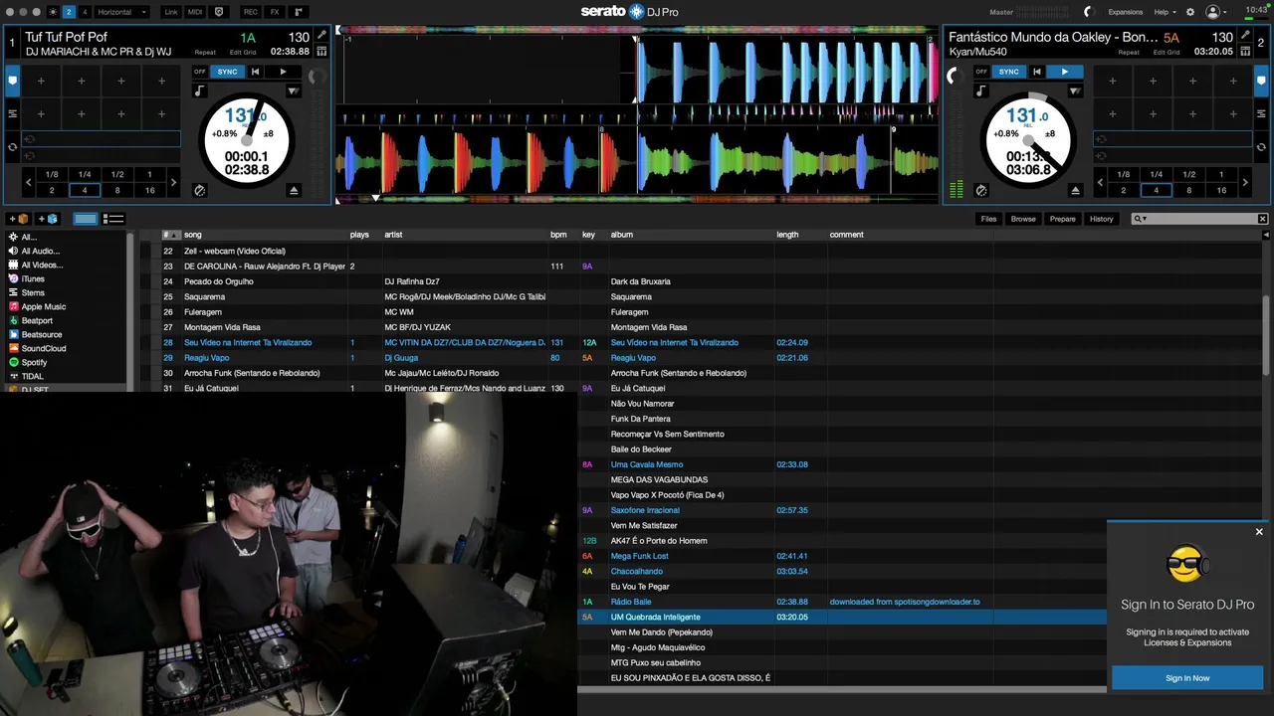Eject the track from deck 1
The height and width of the screenshot is (716, 1274).
point(294,190)
